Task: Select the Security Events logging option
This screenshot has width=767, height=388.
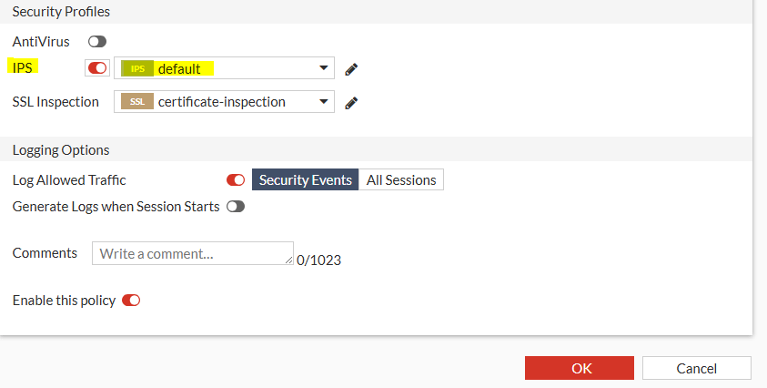Action: [305, 180]
